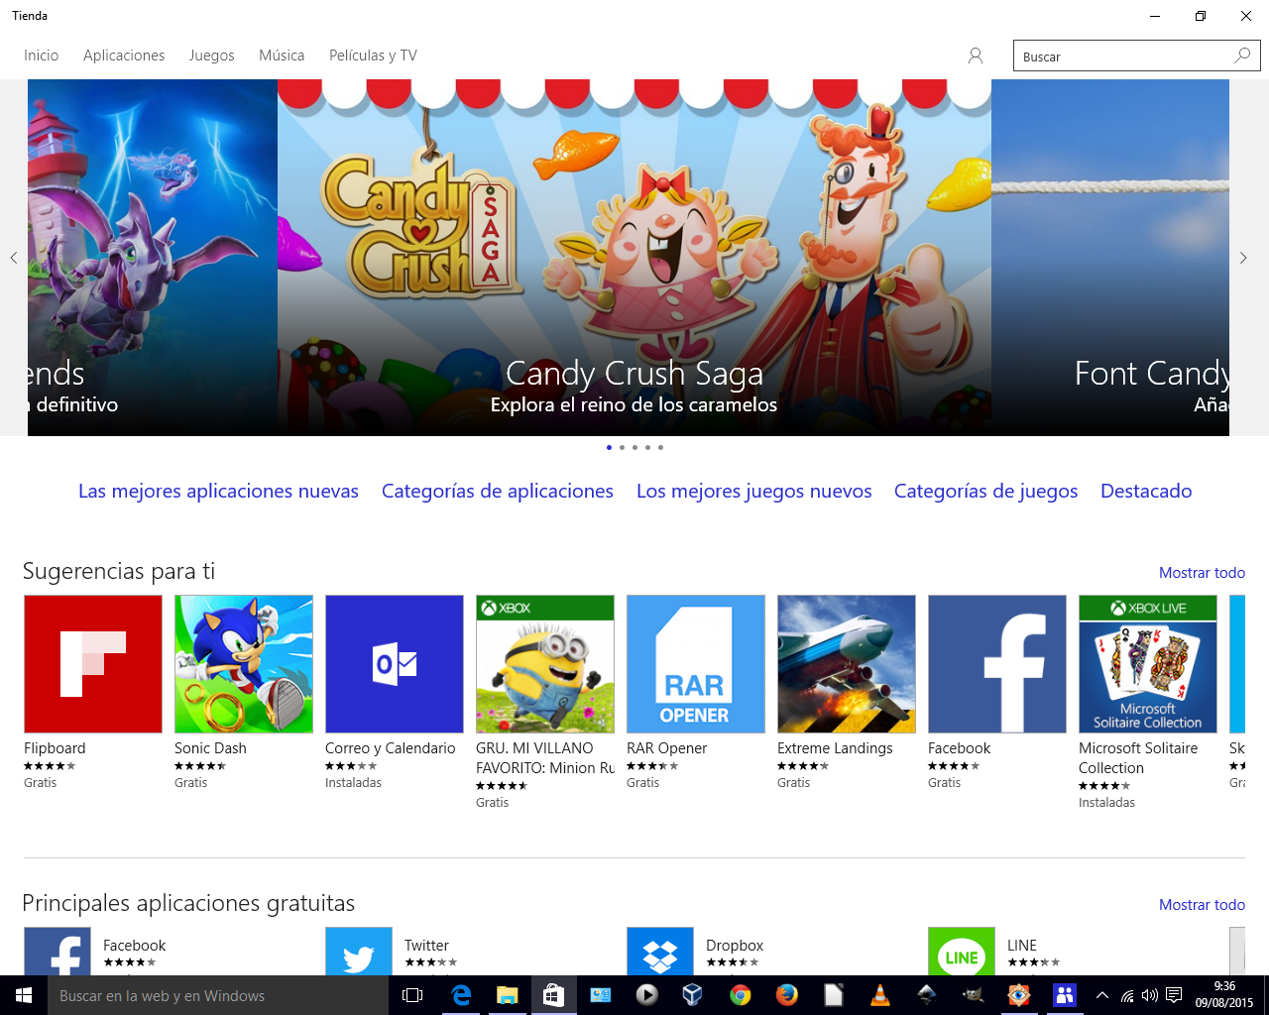
Task: Click the search magnifier icon
Action: [1242, 56]
